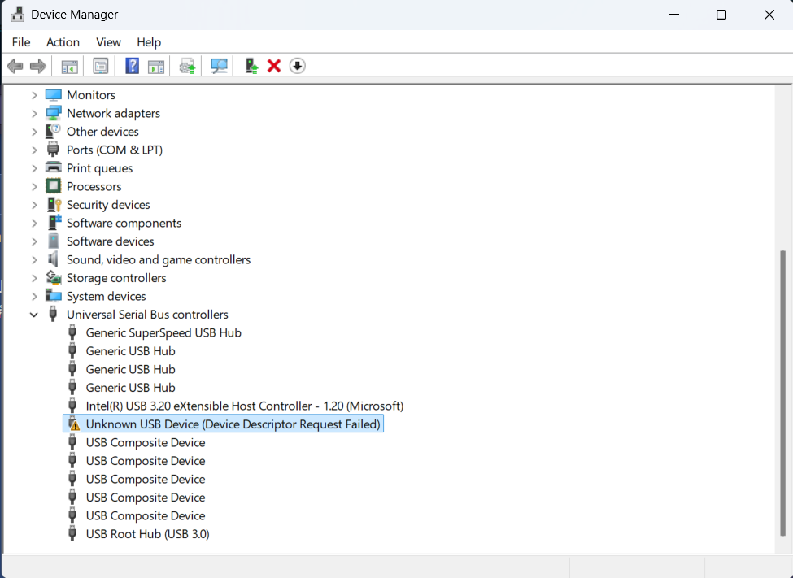The height and width of the screenshot is (578, 793).
Task: Click the Intel(R) USB 3.20 Host Controller plug icon
Action: pos(72,406)
